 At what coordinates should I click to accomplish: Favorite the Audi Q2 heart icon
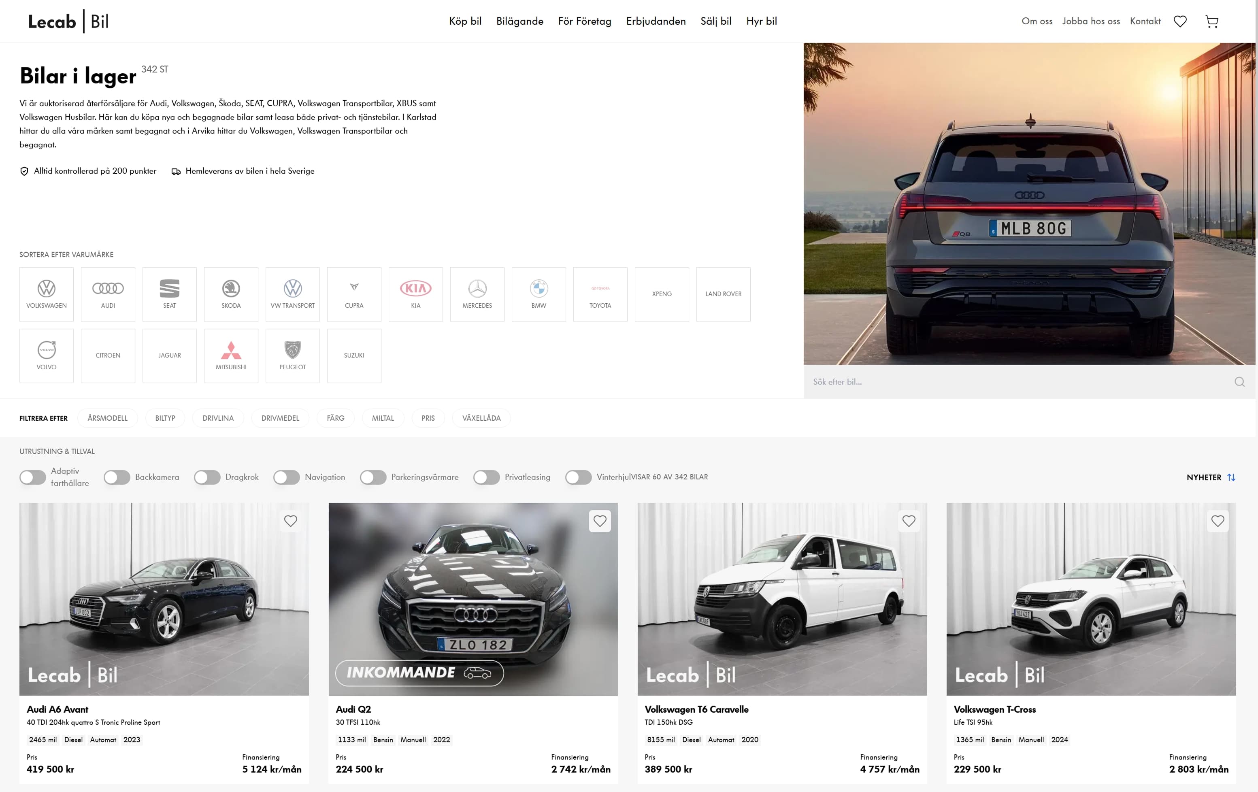pyautogui.click(x=600, y=521)
